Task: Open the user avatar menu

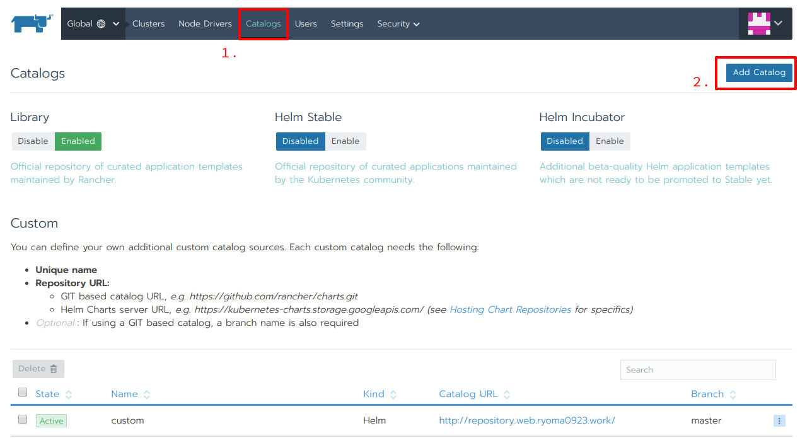Action: point(765,23)
